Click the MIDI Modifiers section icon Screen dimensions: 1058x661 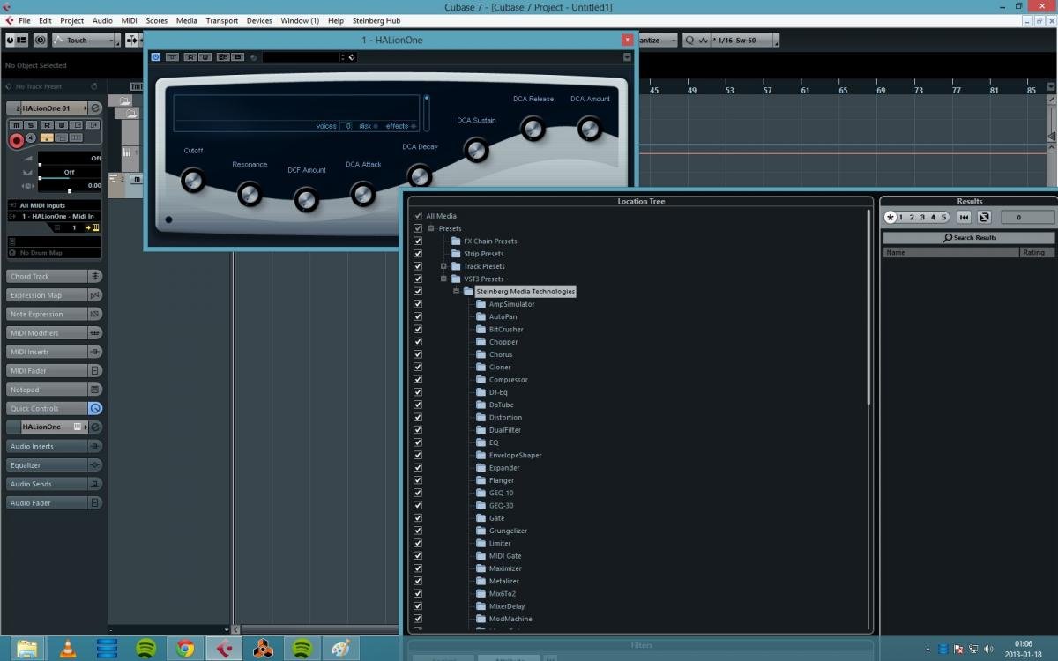(x=95, y=333)
